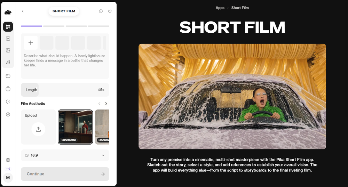Open the dashed circle sidebar icon
Image resolution: width=348 pixels, height=187 pixels.
(x=8, y=102)
